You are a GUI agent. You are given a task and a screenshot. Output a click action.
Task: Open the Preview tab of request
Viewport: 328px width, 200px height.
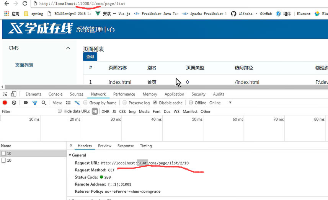pos(104,146)
